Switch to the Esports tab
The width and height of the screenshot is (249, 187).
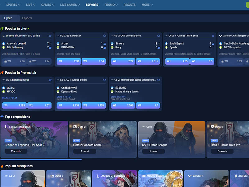click(x=27, y=18)
